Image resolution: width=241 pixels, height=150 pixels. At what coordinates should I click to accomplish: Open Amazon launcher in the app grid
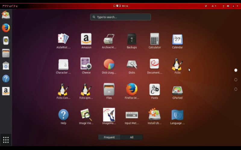click(86, 41)
